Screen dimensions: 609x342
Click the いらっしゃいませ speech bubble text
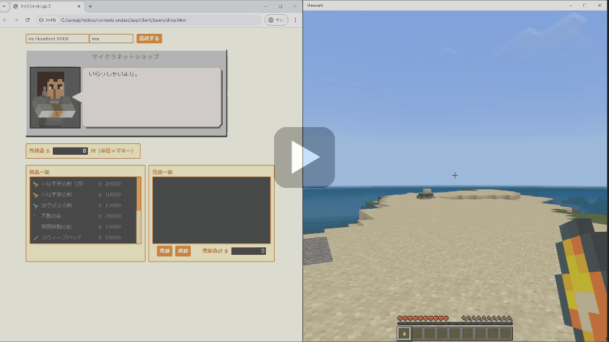click(x=114, y=74)
